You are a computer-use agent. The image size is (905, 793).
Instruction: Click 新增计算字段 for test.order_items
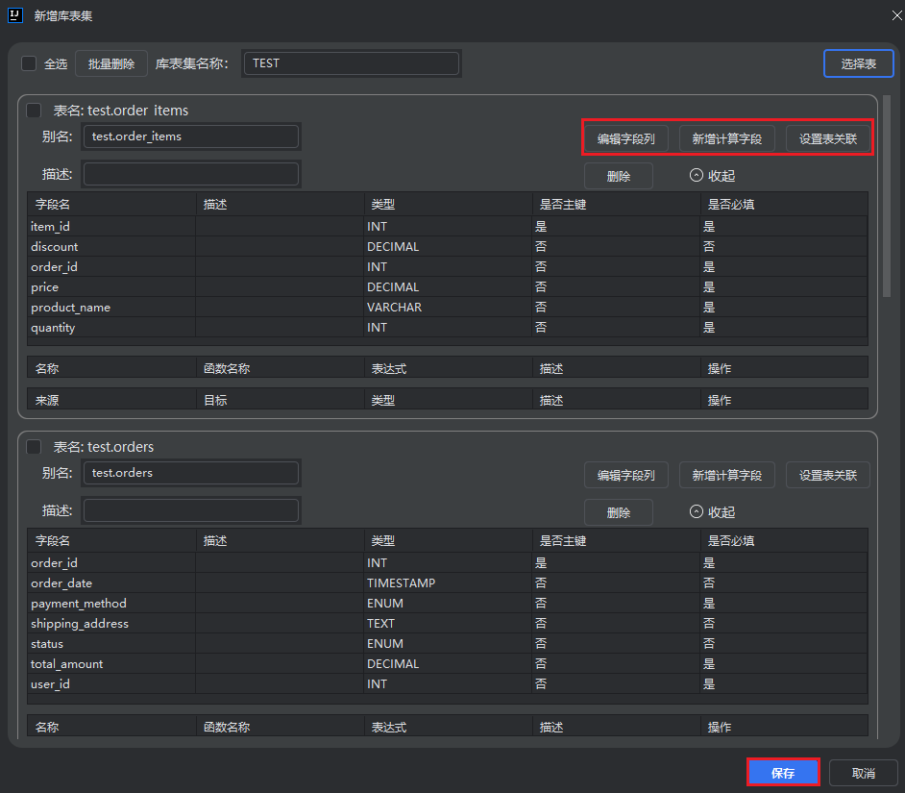coord(726,137)
